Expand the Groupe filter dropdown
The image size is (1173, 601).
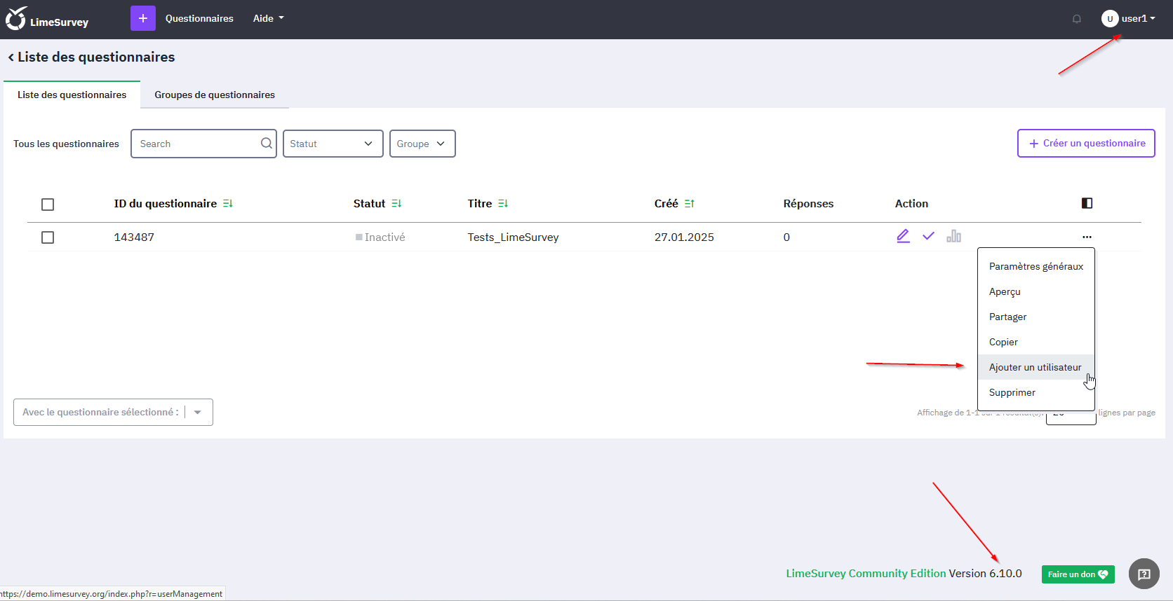pyautogui.click(x=422, y=144)
